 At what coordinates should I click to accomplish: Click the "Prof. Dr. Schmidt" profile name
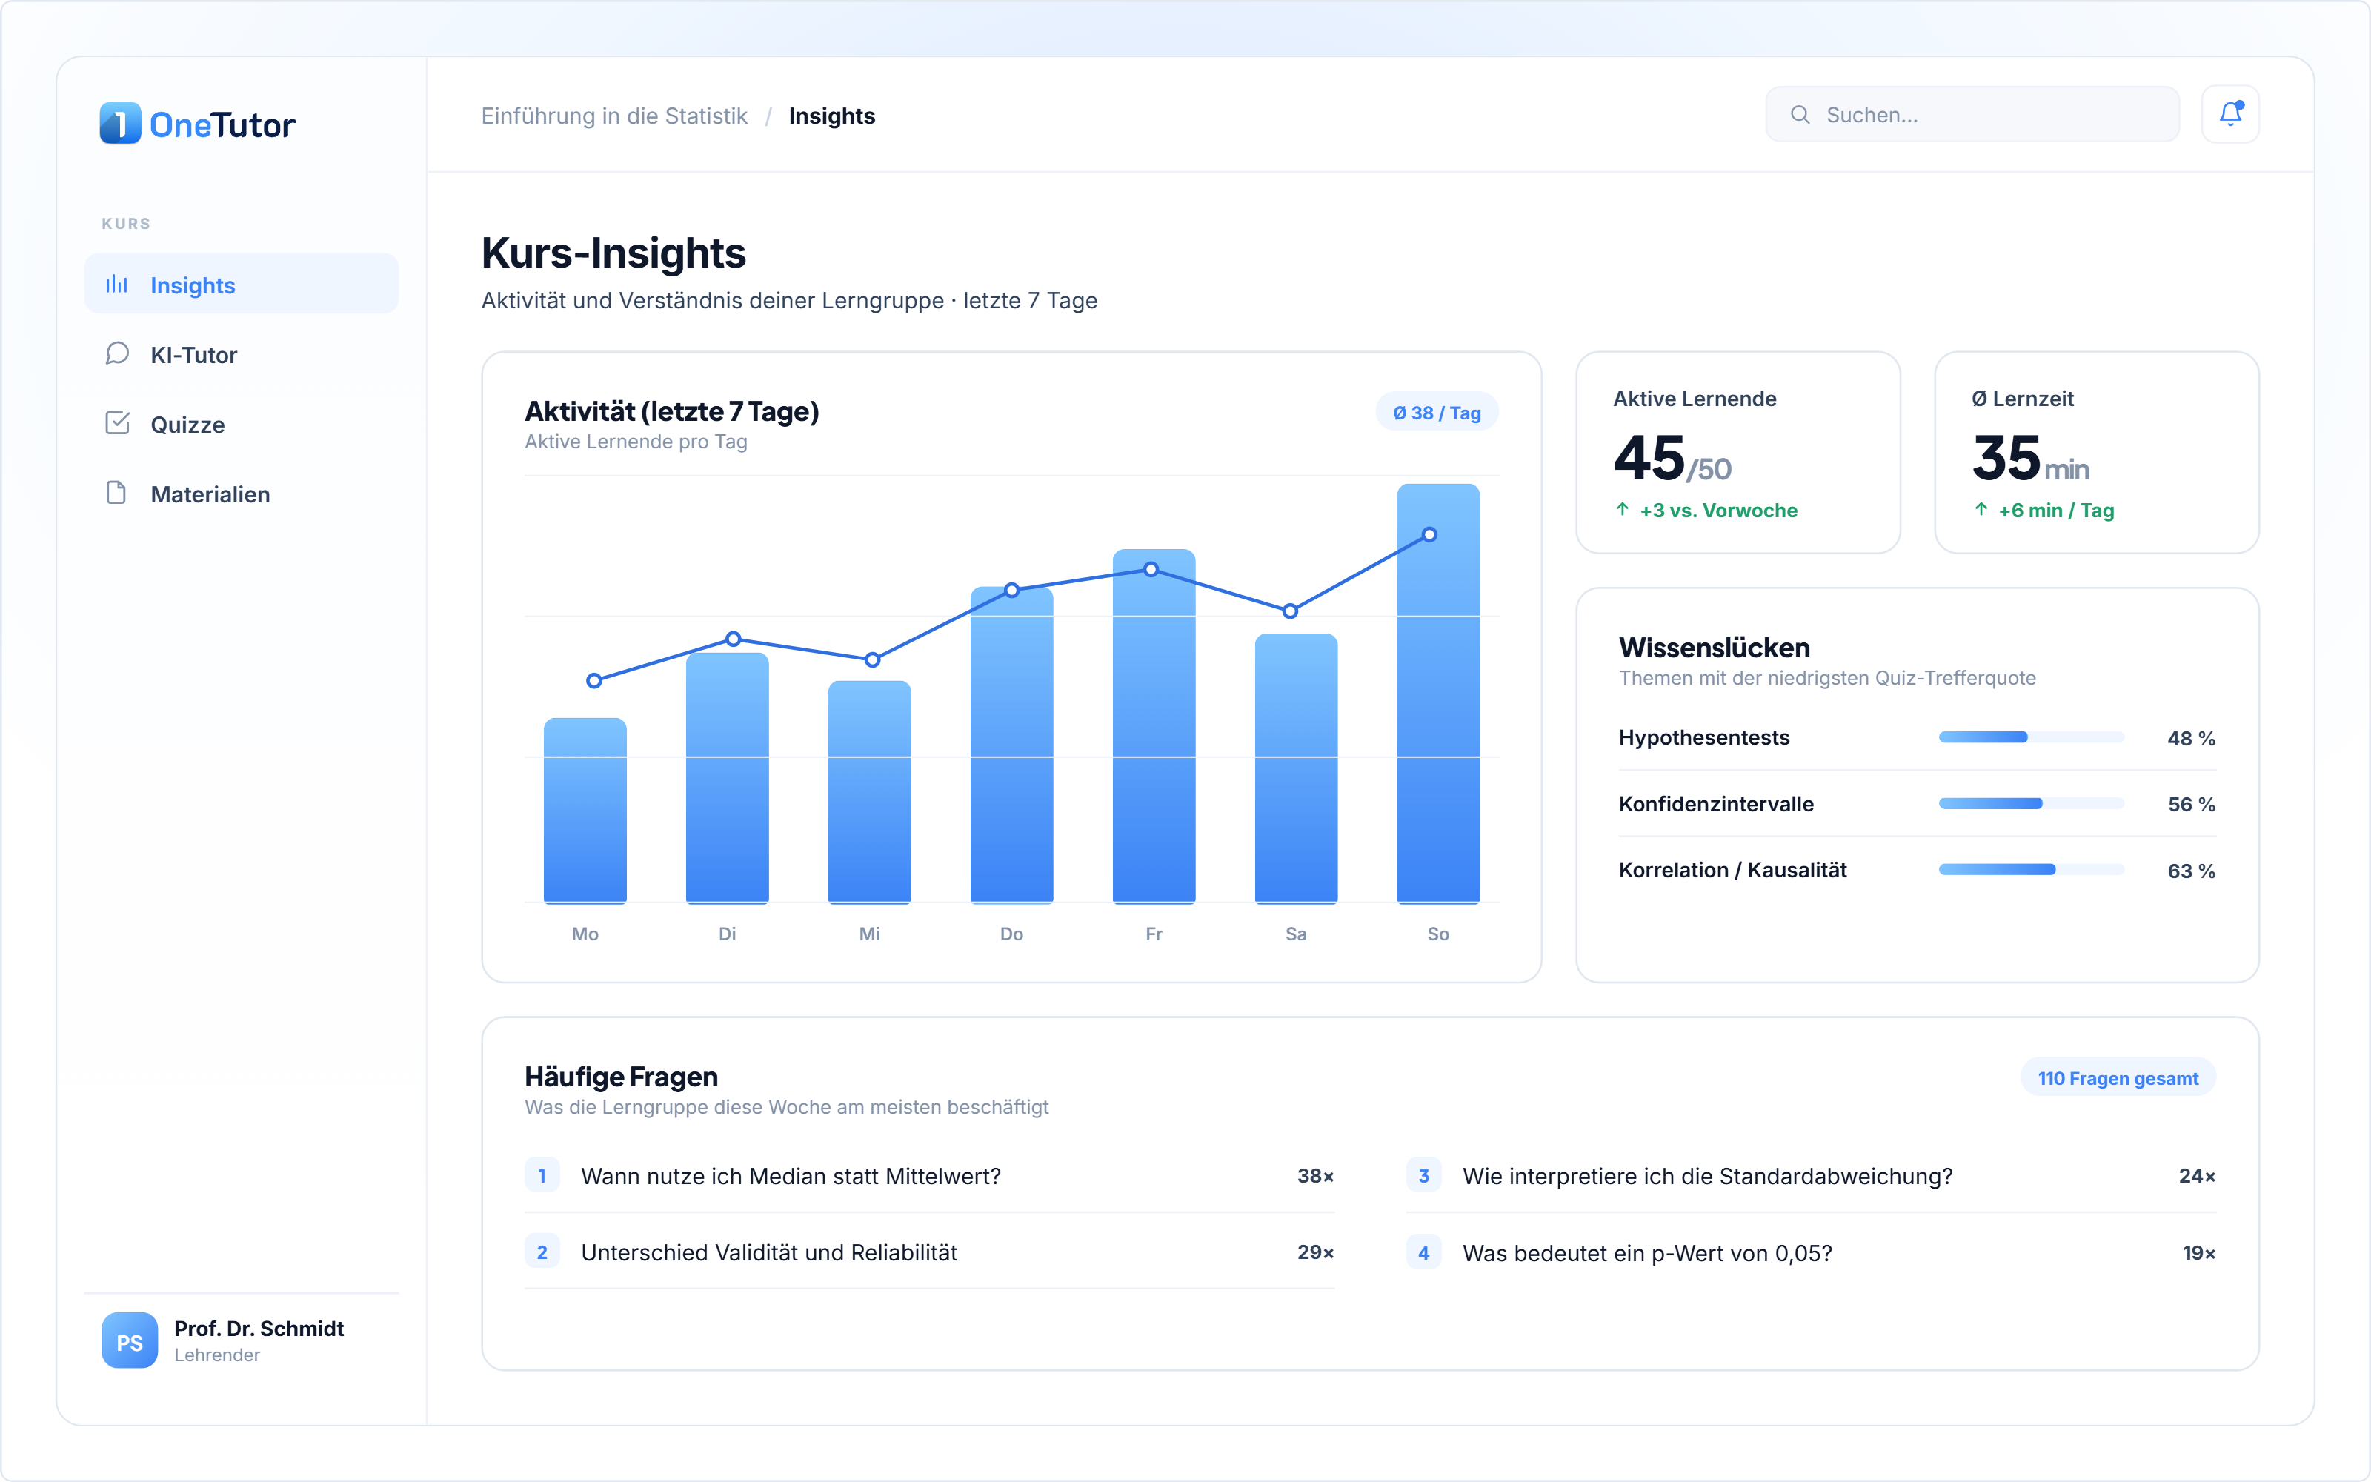[x=259, y=1328]
